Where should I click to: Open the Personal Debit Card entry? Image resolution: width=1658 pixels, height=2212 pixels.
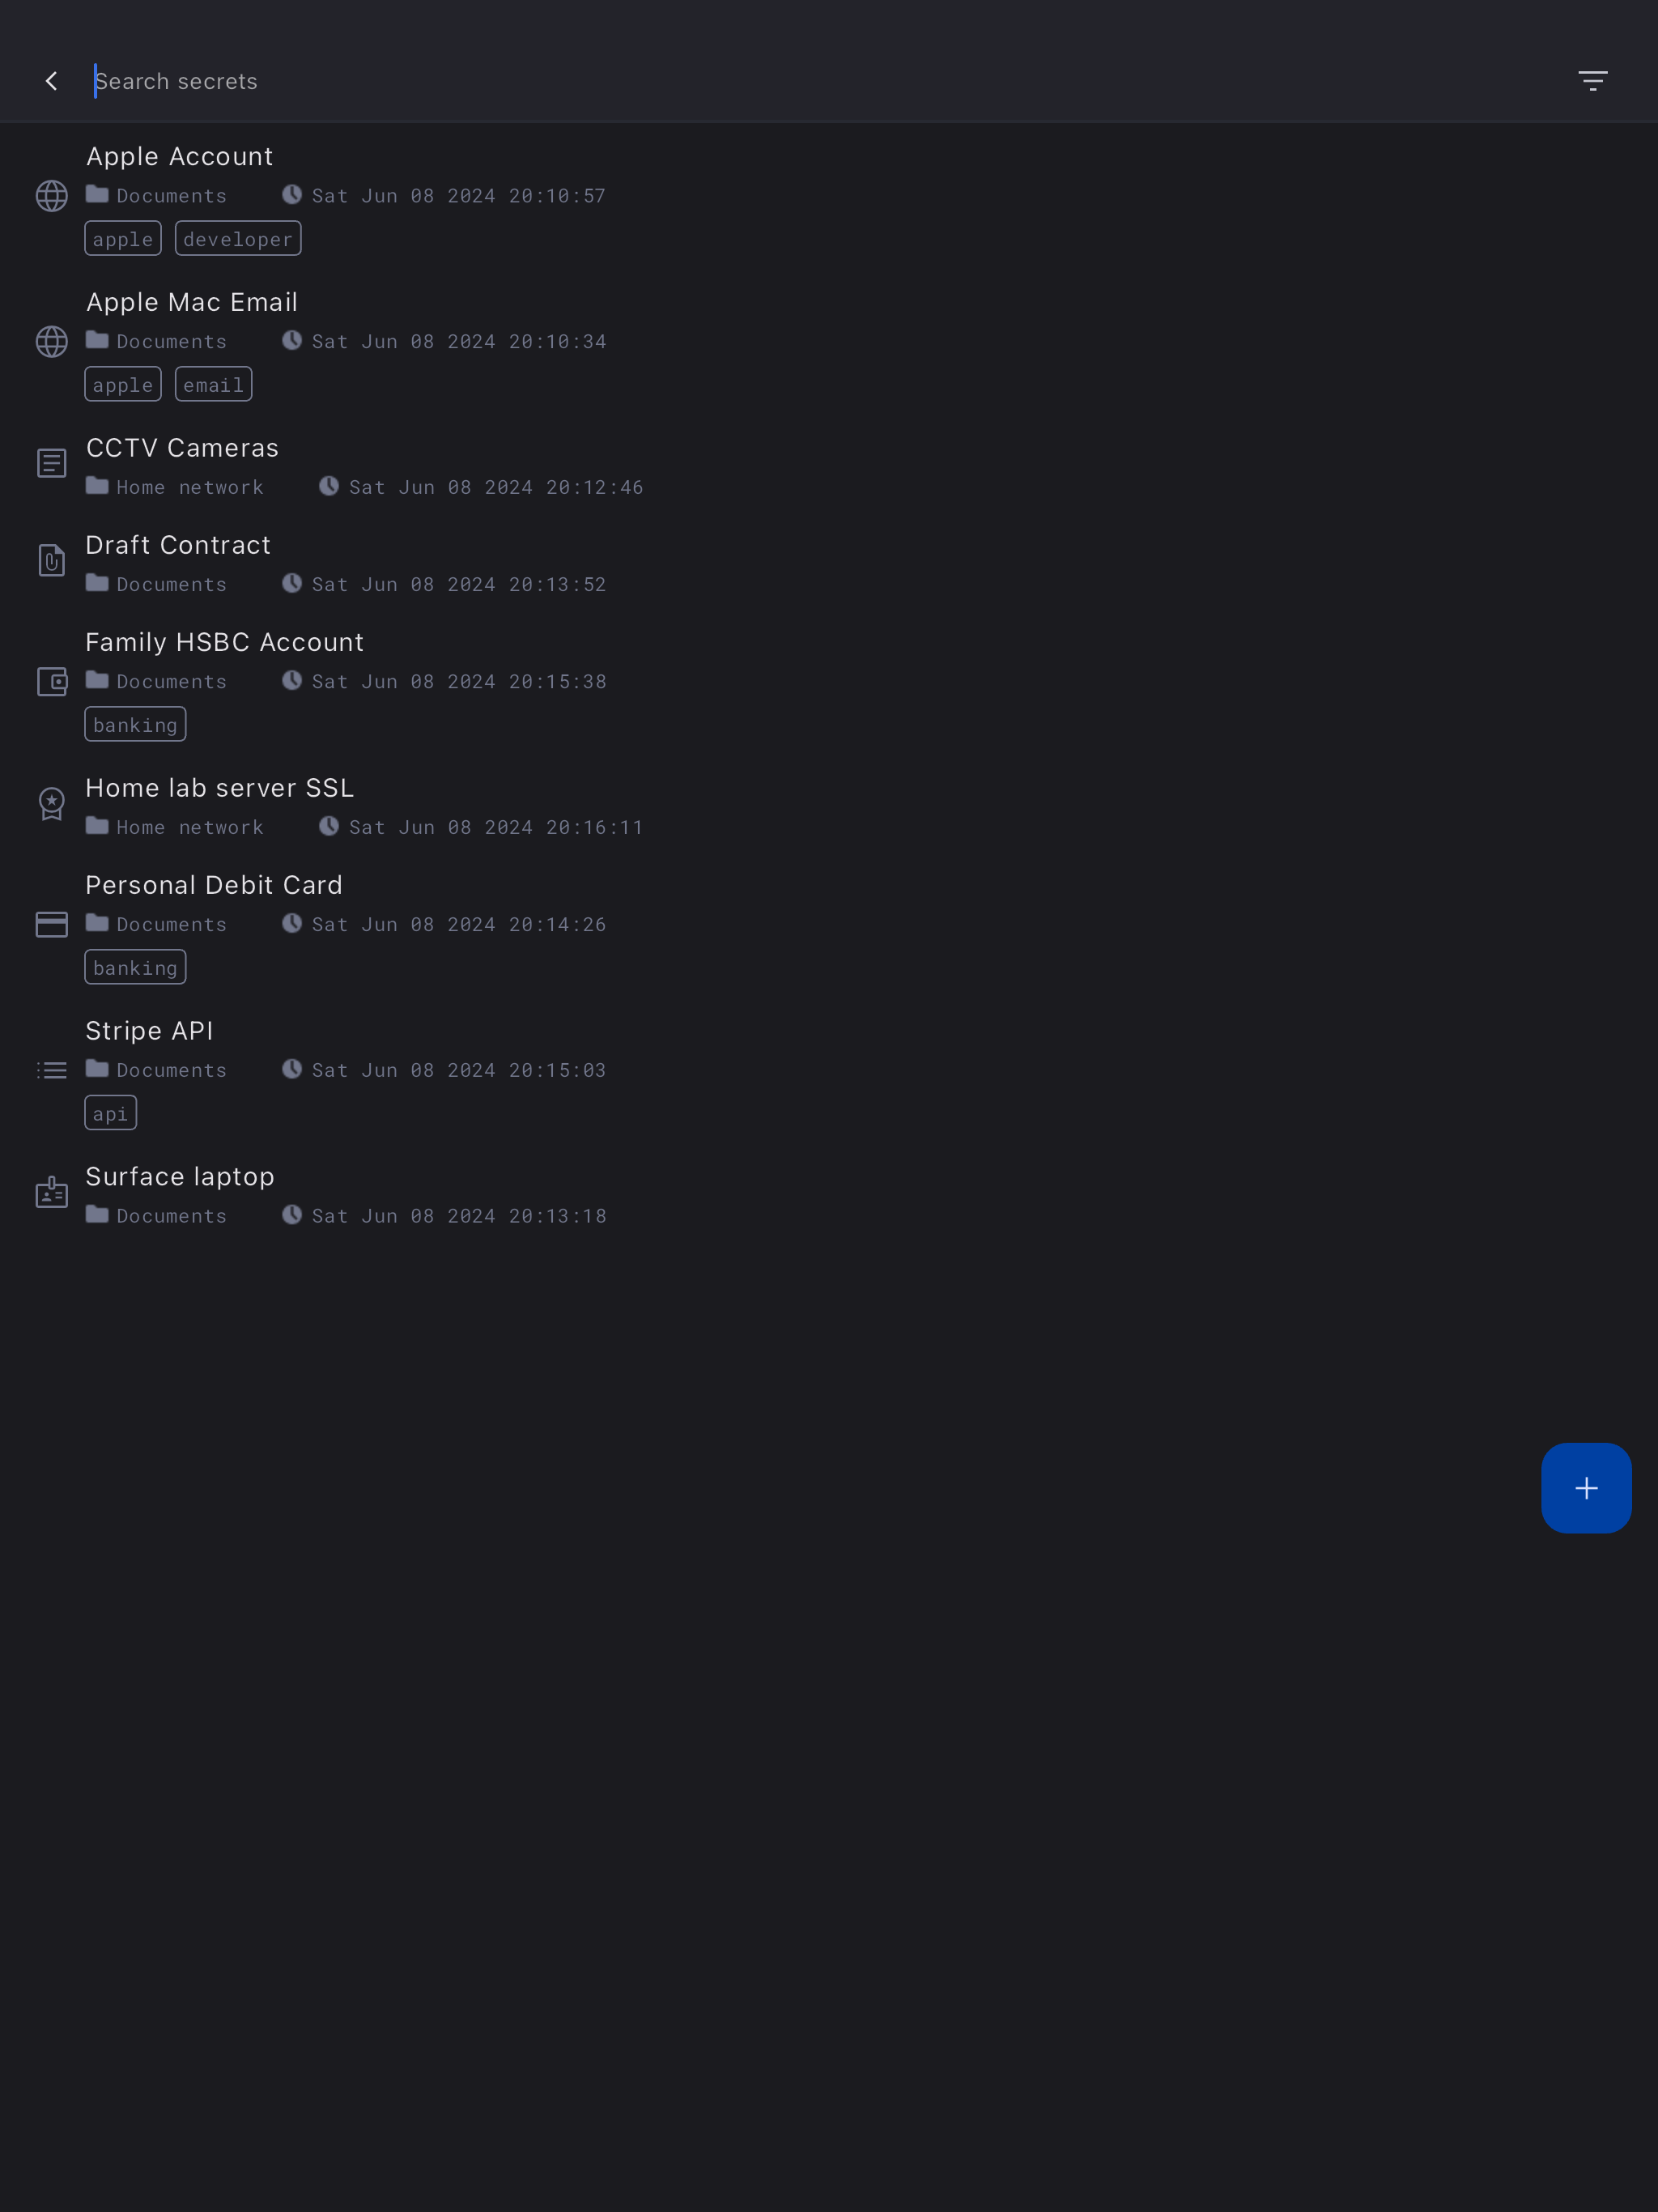pyautogui.click(x=829, y=926)
